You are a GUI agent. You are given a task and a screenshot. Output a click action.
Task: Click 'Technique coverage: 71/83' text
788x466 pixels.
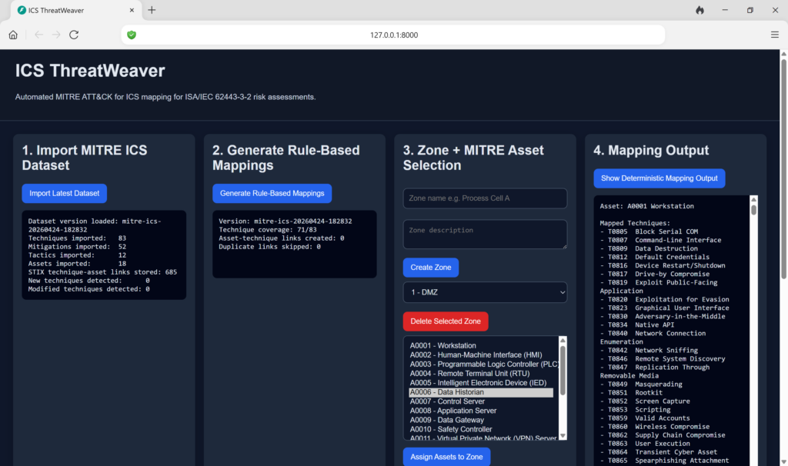[268, 229]
